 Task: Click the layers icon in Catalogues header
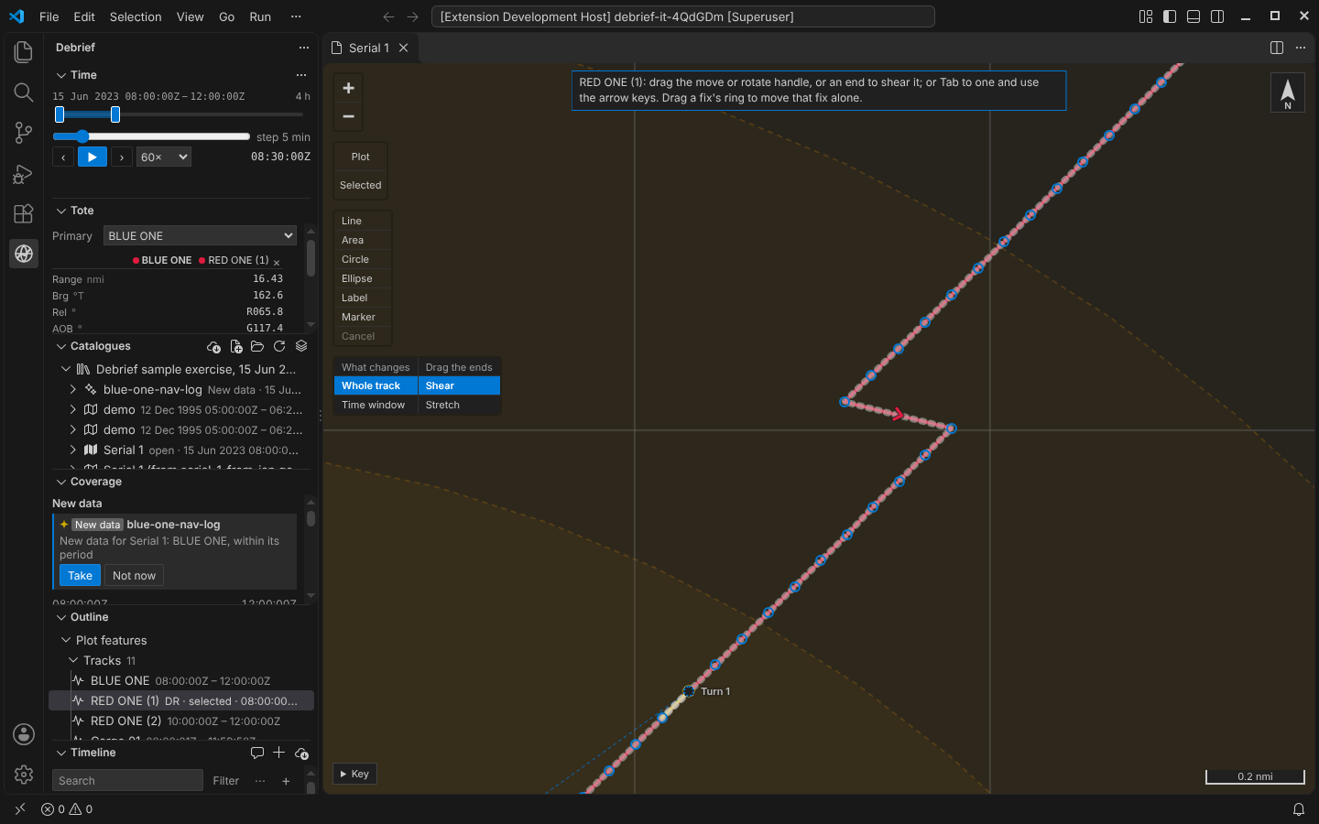(301, 347)
